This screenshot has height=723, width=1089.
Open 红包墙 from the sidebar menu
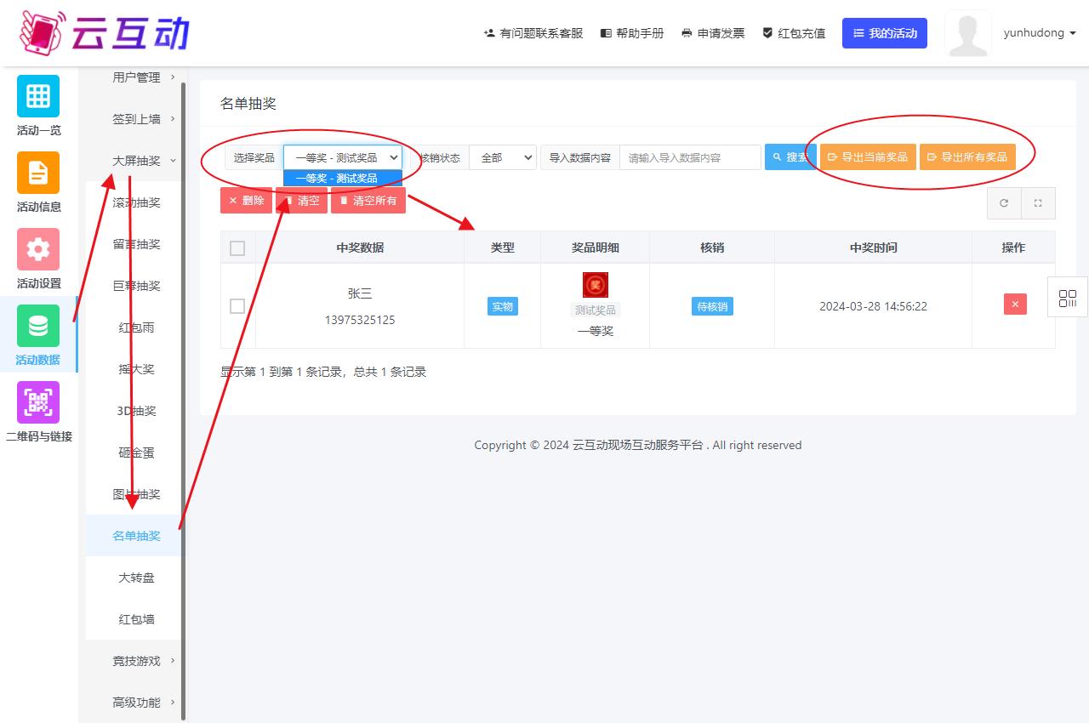coord(136,619)
